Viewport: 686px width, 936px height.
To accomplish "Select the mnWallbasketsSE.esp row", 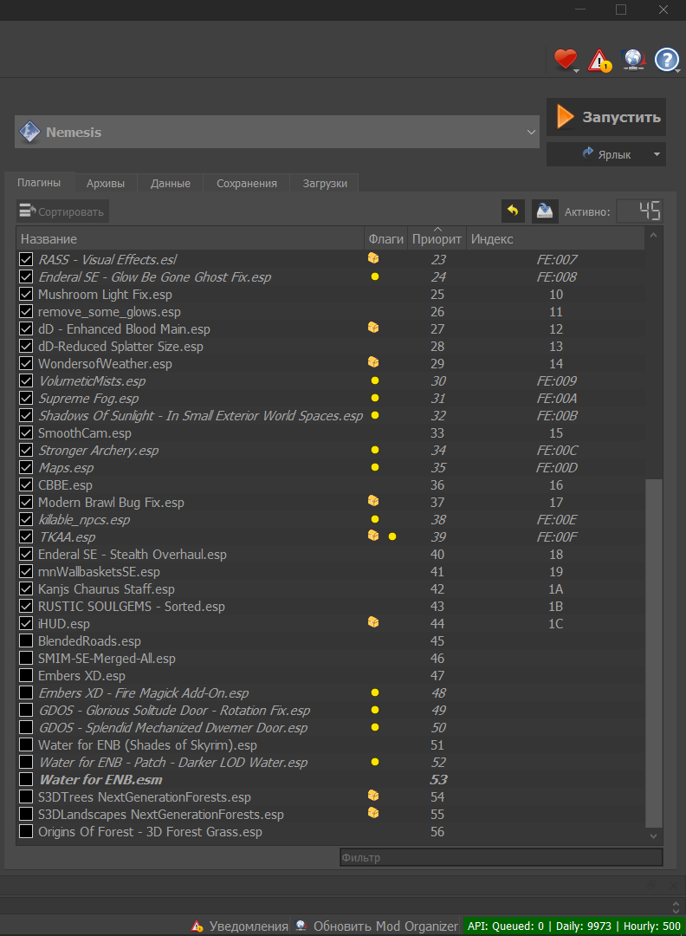I will click(x=331, y=572).
